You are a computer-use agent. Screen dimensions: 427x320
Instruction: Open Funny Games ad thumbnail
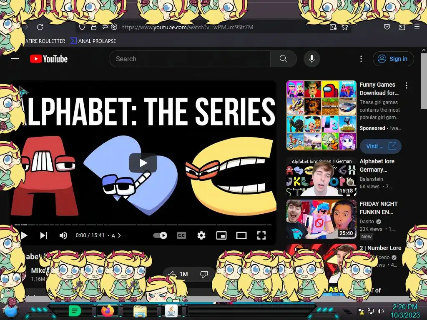322,115
